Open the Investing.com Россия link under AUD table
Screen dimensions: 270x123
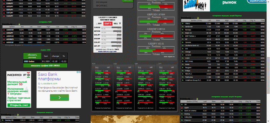[x=34, y=45]
